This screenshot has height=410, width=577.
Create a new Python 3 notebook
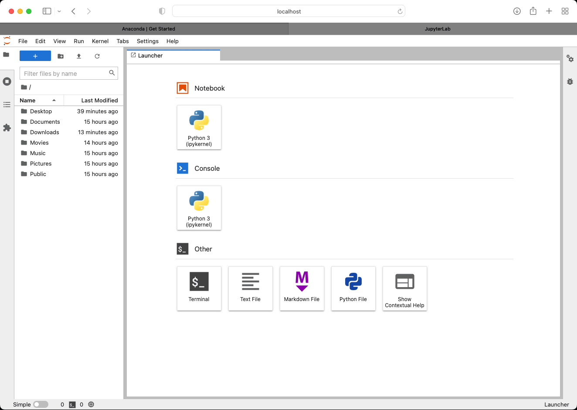pyautogui.click(x=199, y=127)
